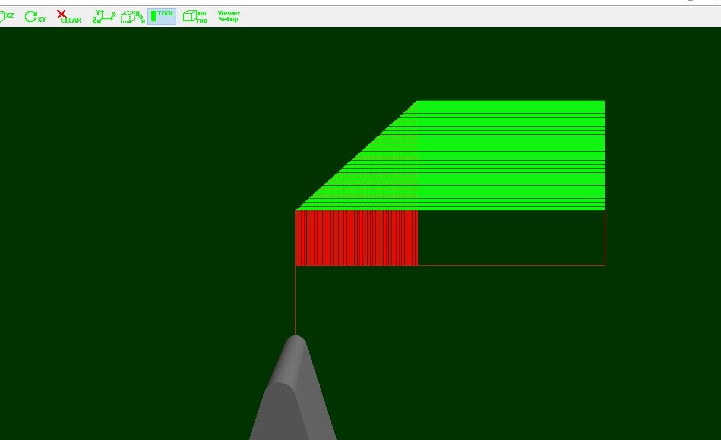Click the bottom-right corner of red outline

point(605,265)
